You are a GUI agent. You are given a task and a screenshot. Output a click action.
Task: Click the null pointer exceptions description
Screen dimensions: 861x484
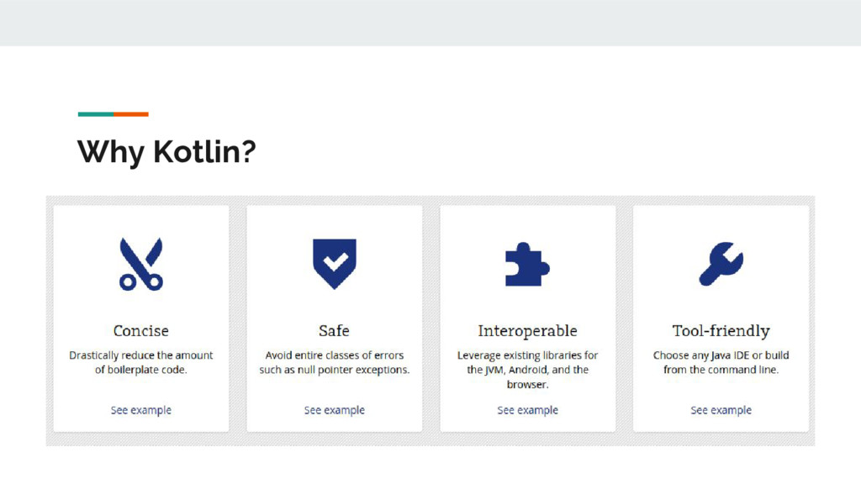(335, 362)
